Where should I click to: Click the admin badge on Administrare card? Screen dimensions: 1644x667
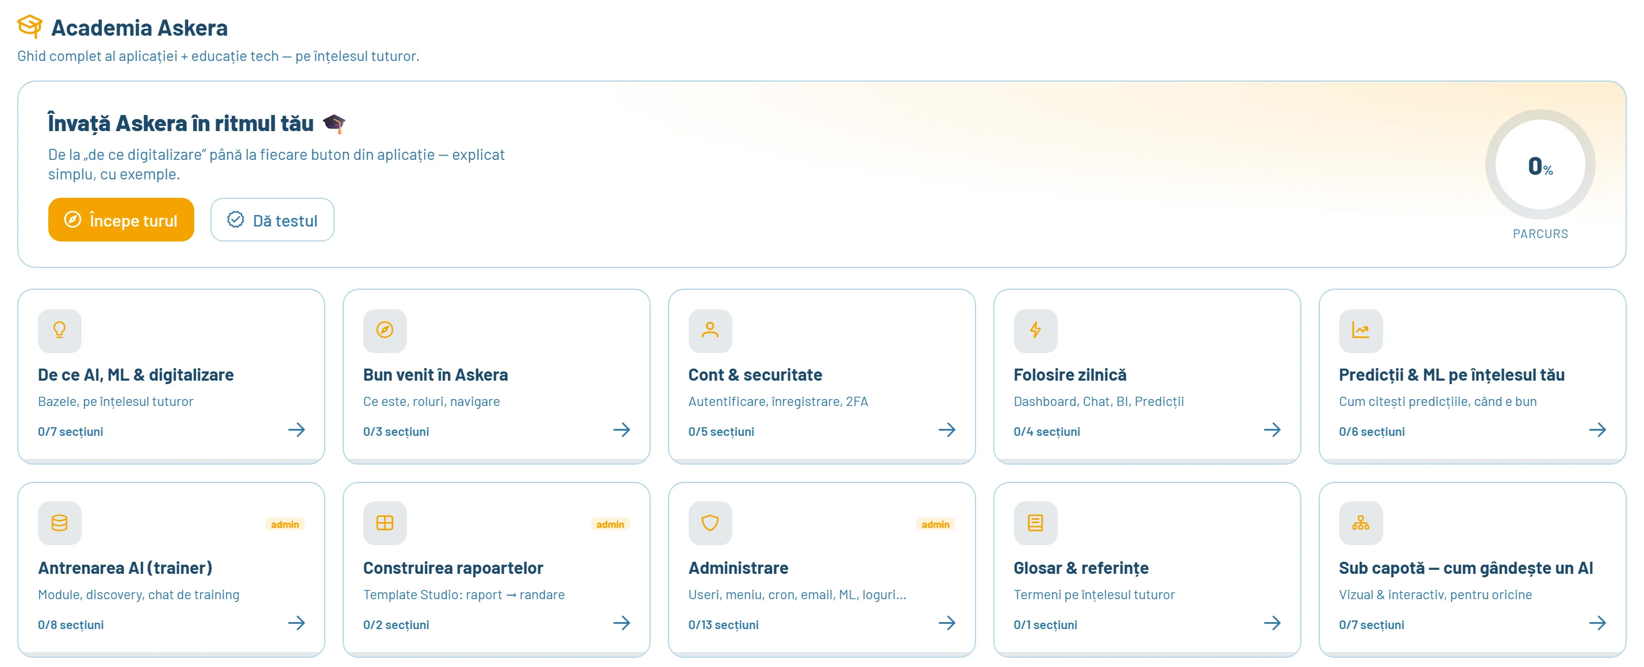(x=935, y=524)
